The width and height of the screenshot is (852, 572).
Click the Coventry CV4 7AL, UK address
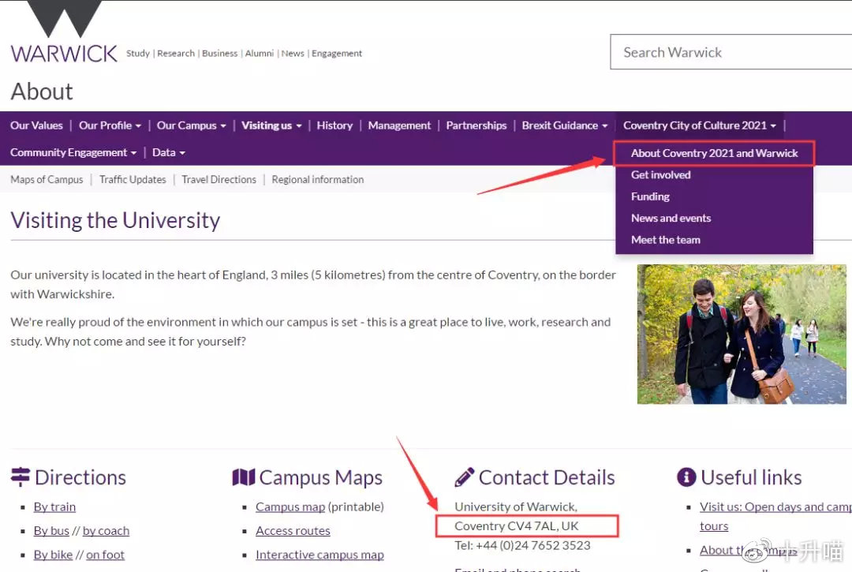pos(517,525)
